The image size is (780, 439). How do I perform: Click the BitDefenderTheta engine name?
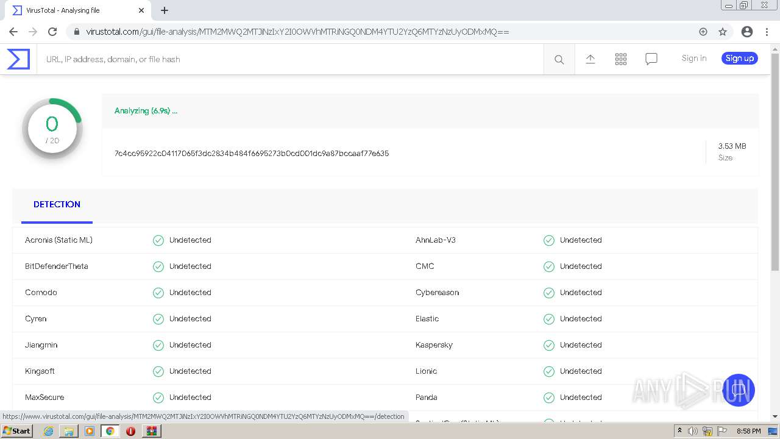[x=57, y=266]
